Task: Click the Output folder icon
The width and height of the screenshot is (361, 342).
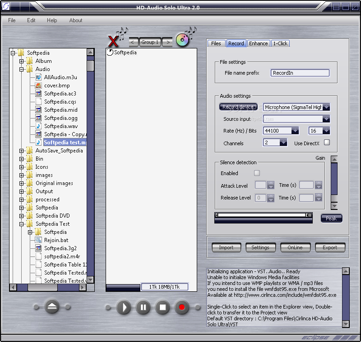Action: [29, 191]
